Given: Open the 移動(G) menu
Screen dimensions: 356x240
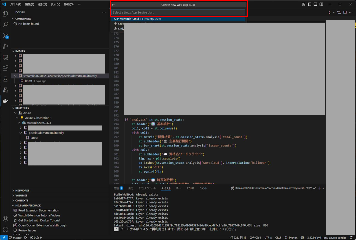Looking at the screenshot, I should tap(69, 4).
